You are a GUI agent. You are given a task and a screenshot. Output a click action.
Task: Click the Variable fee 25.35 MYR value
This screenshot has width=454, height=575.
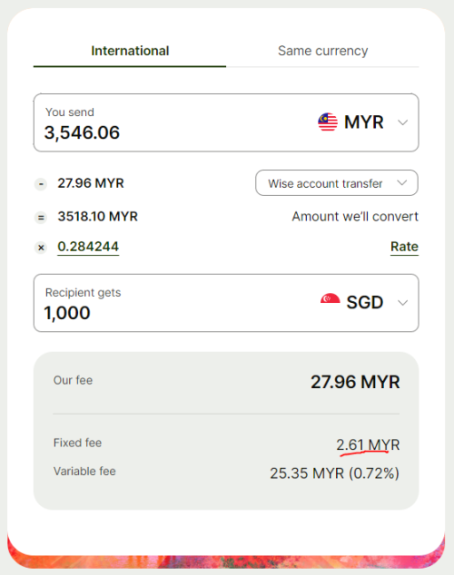pyautogui.click(x=334, y=473)
